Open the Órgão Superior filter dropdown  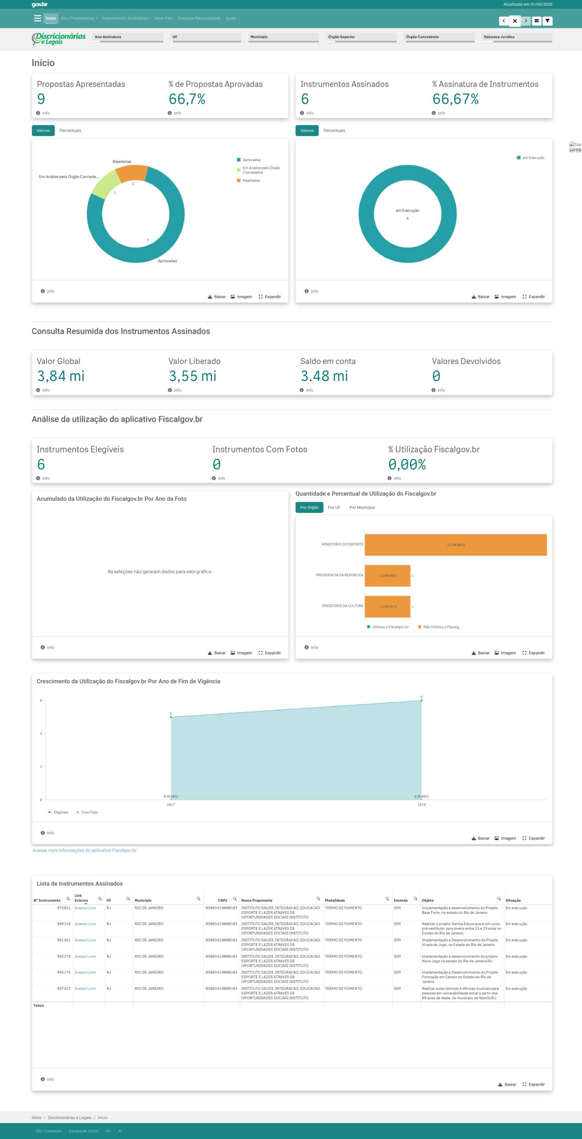click(x=361, y=37)
